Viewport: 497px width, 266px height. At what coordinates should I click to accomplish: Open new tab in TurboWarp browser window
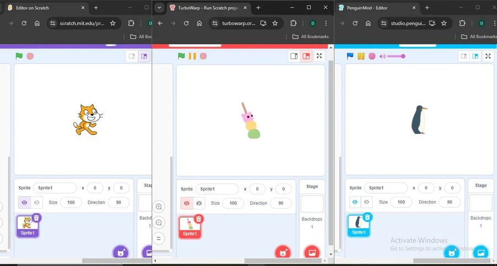click(258, 8)
